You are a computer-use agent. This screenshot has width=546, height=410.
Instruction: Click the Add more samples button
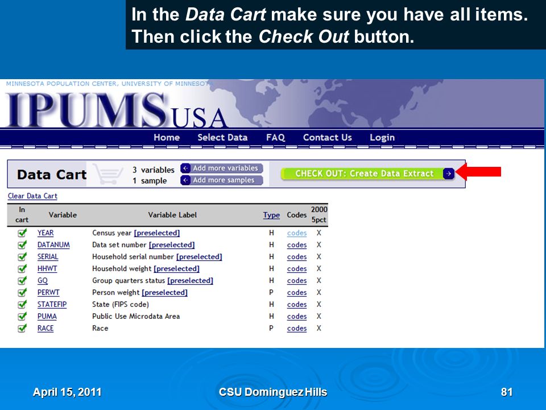click(221, 180)
